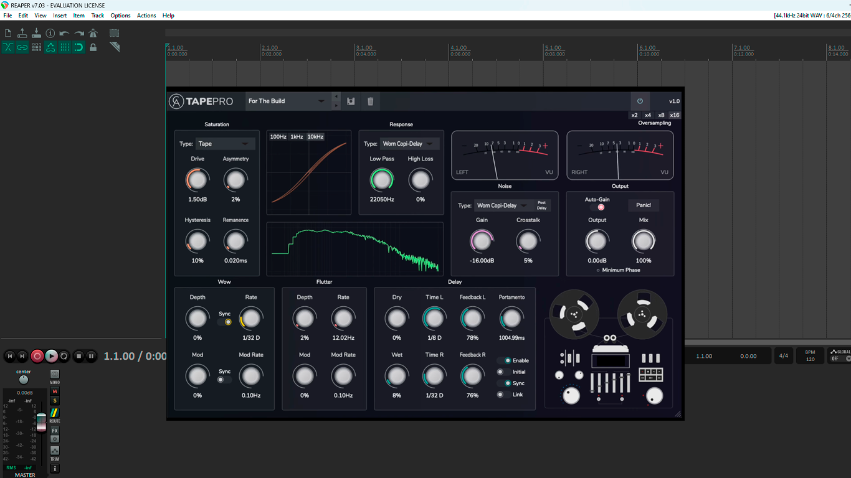Toggle the Repeat loop button

pyautogui.click(x=64, y=356)
